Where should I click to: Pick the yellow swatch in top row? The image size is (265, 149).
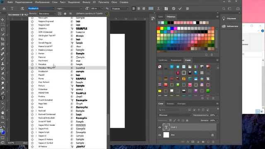(162, 29)
